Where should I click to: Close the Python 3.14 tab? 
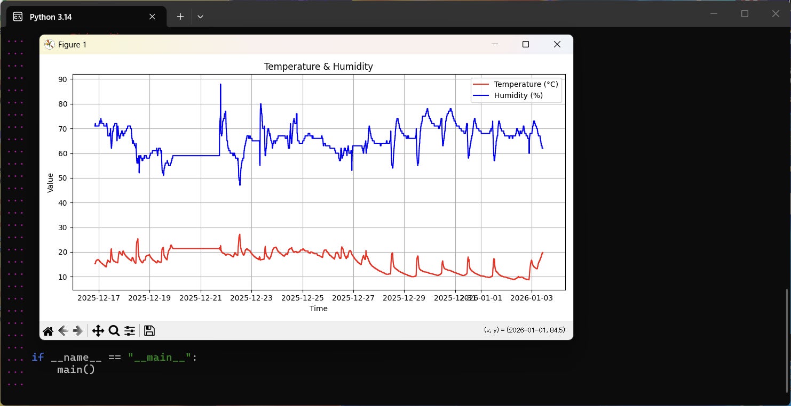152,17
